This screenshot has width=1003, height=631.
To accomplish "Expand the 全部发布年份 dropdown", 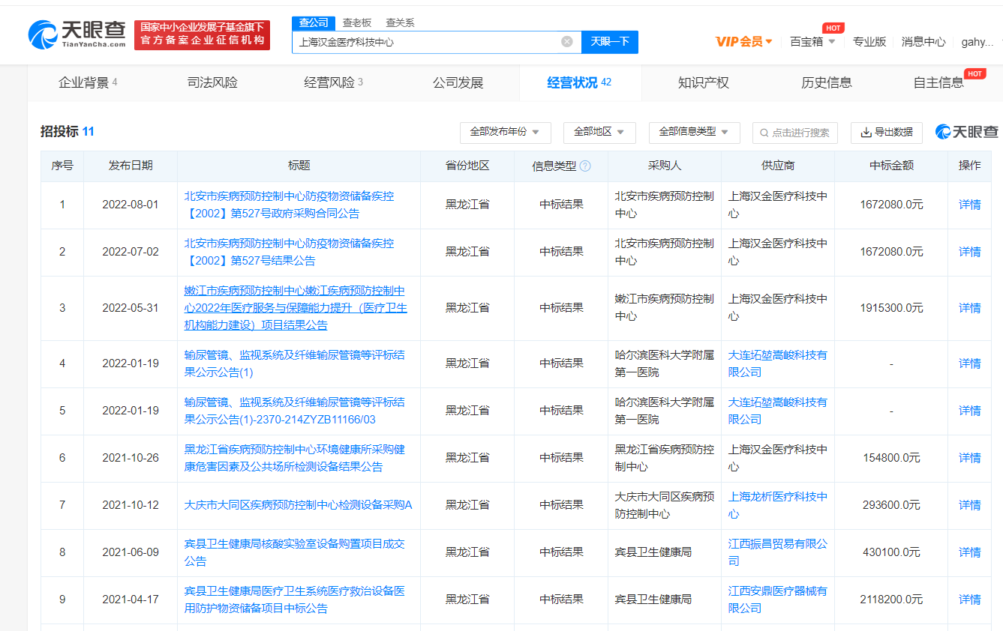I will 505,132.
